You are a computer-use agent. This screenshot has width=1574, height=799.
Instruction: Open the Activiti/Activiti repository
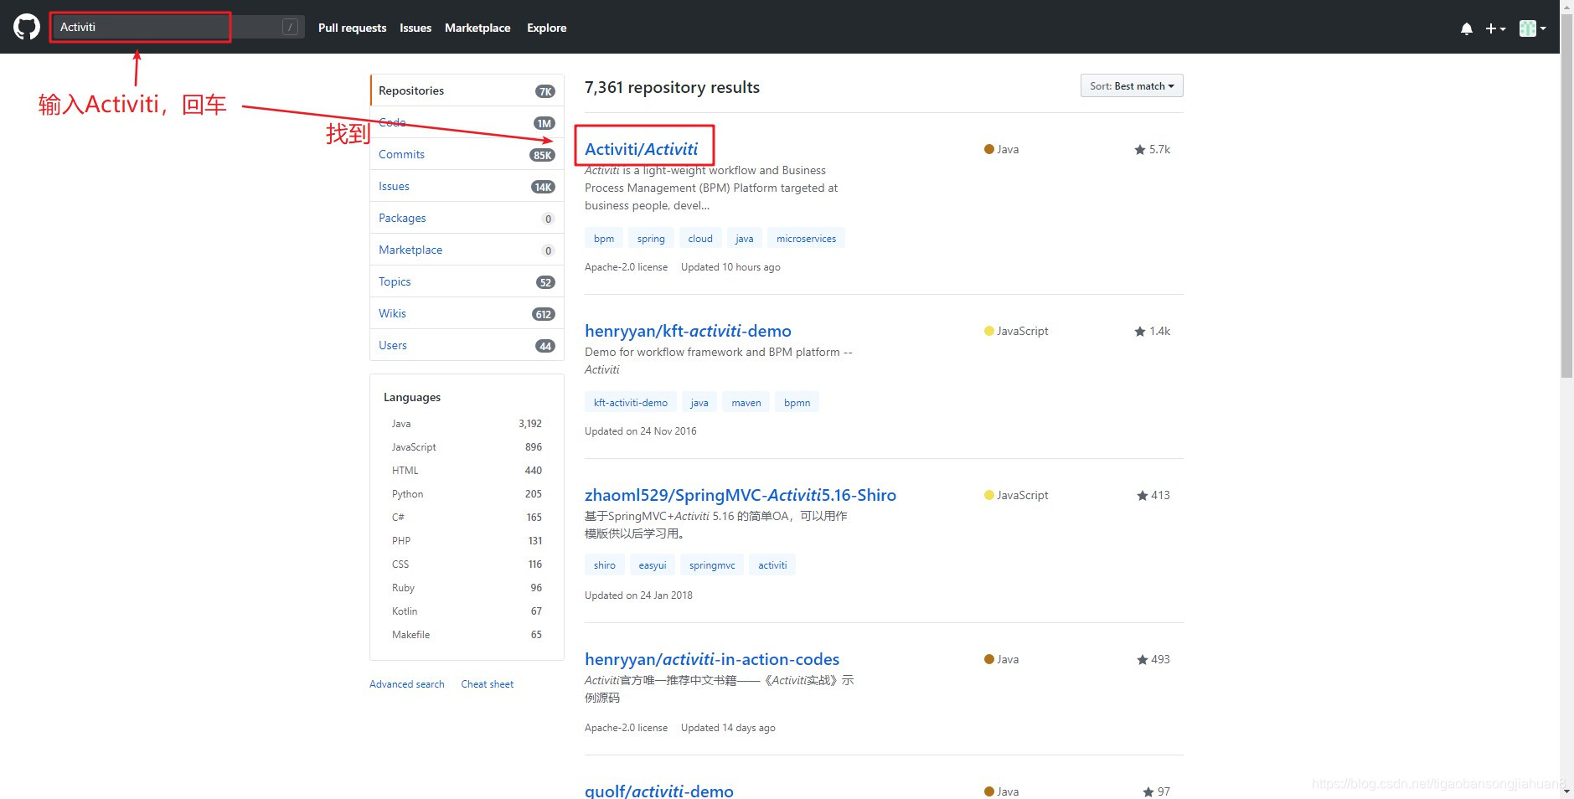[x=641, y=149]
